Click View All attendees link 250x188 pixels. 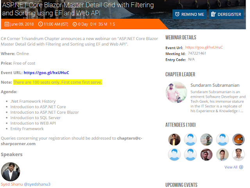coord(231,167)
